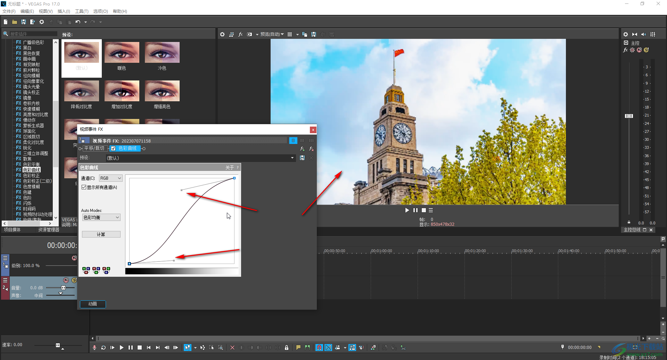
Task: Stop playback in the bottom transport bar
Action: 140,348
